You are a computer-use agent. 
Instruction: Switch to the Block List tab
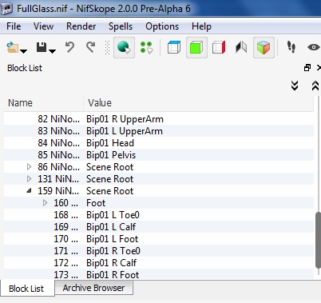27,288
